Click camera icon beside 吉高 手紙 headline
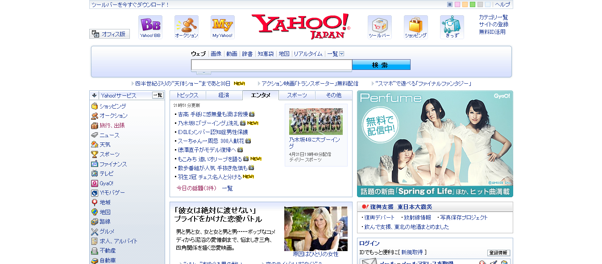The image size is (602, 264). tap(252, 114)
